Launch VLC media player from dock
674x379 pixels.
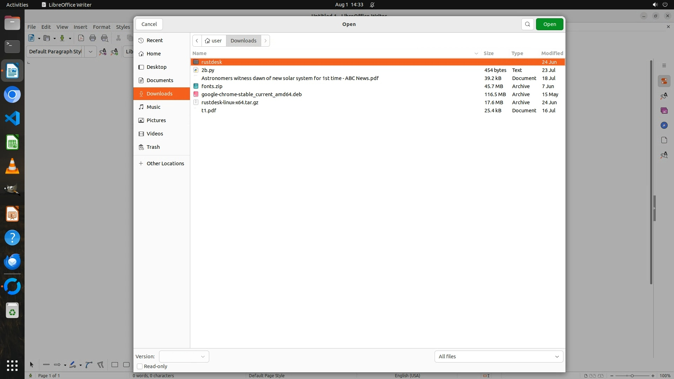coord(12,166)
